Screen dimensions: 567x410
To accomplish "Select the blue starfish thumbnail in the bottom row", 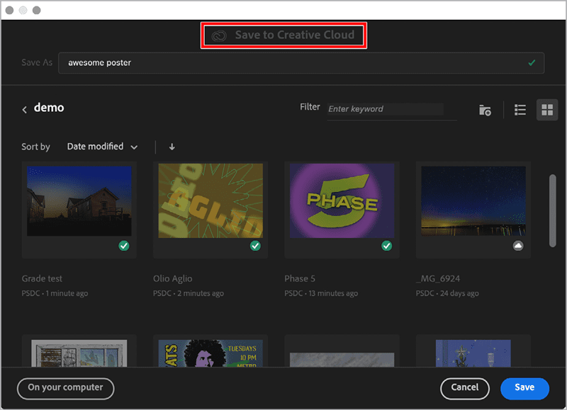I will coord(473,353).
